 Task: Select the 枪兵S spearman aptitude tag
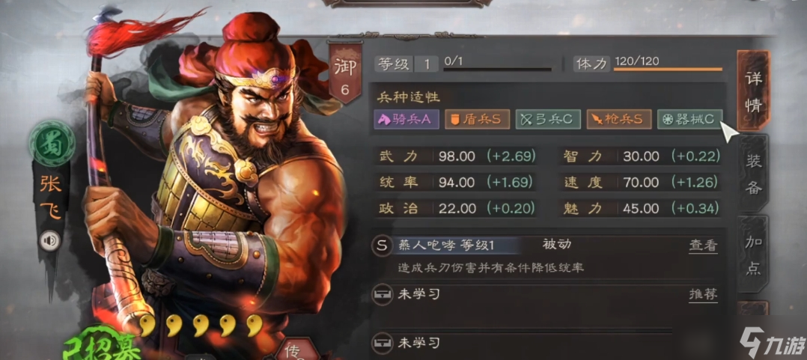(x=619, y=119)
